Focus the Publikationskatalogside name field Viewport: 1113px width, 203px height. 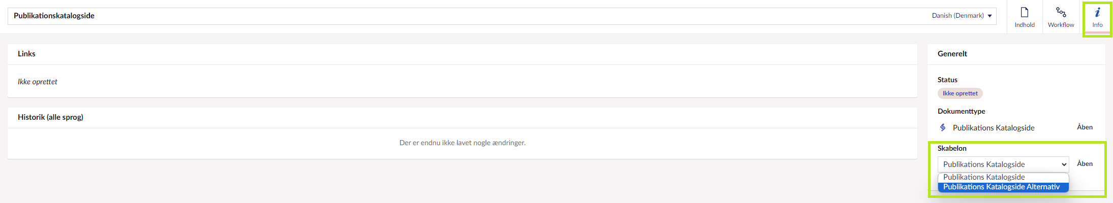tap(457, 16)
